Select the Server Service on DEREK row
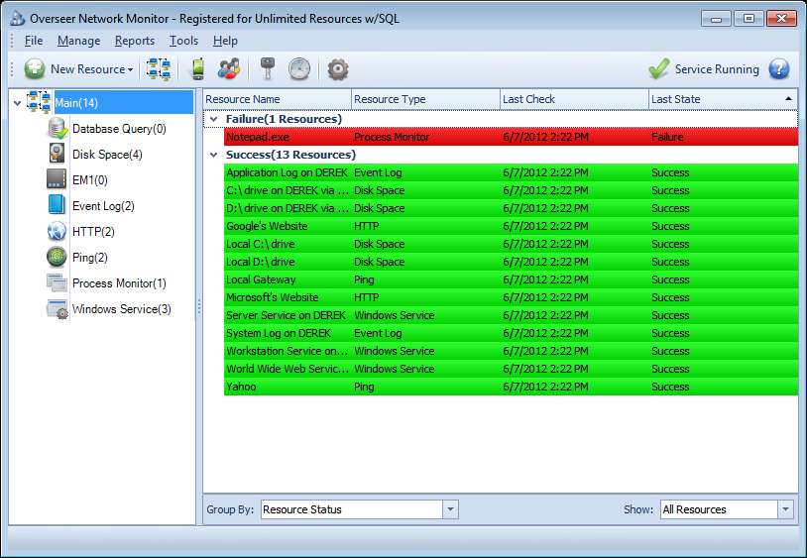Screen dimensions: 807x558 click(511, 315)
